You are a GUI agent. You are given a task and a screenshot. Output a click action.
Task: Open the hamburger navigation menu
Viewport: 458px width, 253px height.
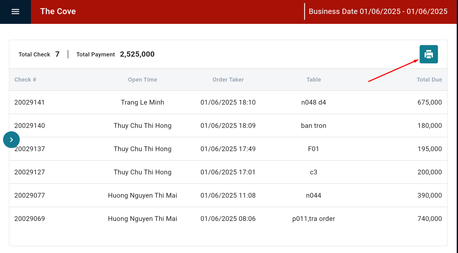[15, 11]
